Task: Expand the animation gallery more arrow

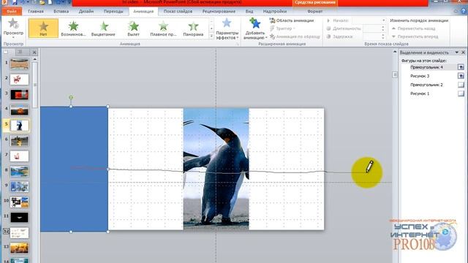Action: click(x=211, y=36)
